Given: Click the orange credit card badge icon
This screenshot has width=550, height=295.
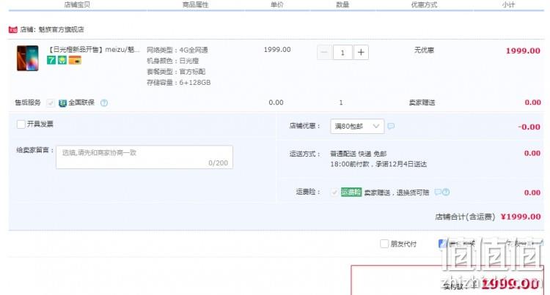Looking at the screenshot, I should coord(75,60).
